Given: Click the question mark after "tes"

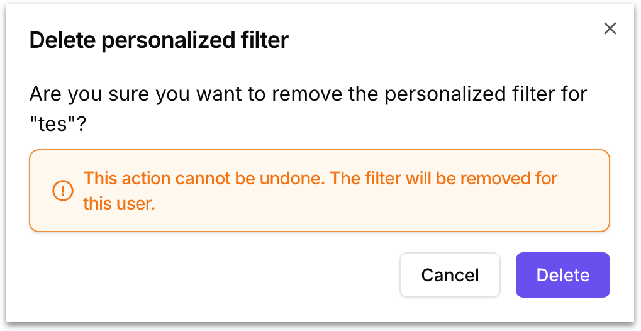Looking at the screenshot, I should click(81, 125).
